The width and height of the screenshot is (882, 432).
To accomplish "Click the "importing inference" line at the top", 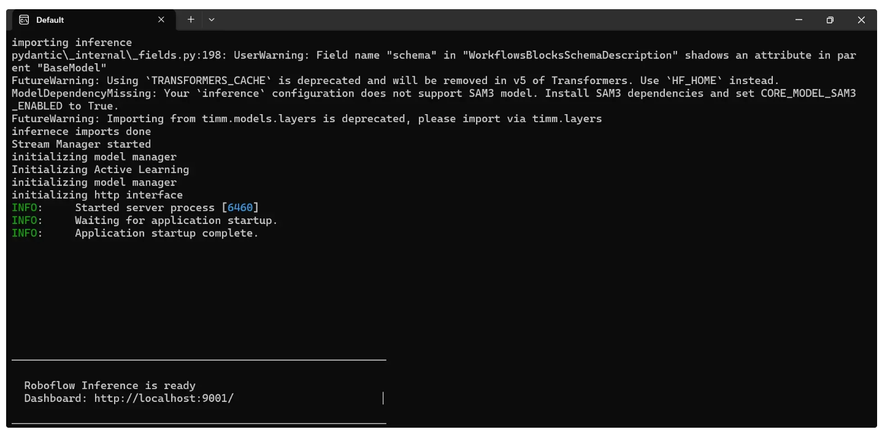I will pos(72,42).
